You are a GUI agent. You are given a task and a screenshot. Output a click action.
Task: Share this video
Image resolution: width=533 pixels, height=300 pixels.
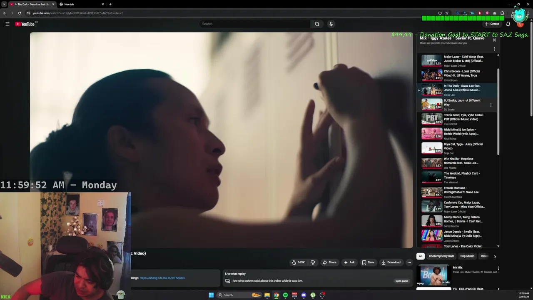pyautogui.click(x=329, y=262)
